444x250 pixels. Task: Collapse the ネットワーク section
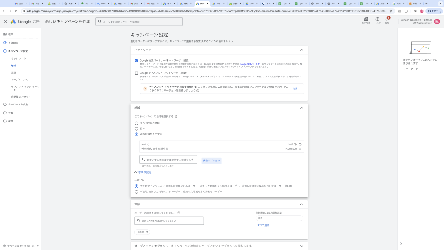tap(301, 50)
